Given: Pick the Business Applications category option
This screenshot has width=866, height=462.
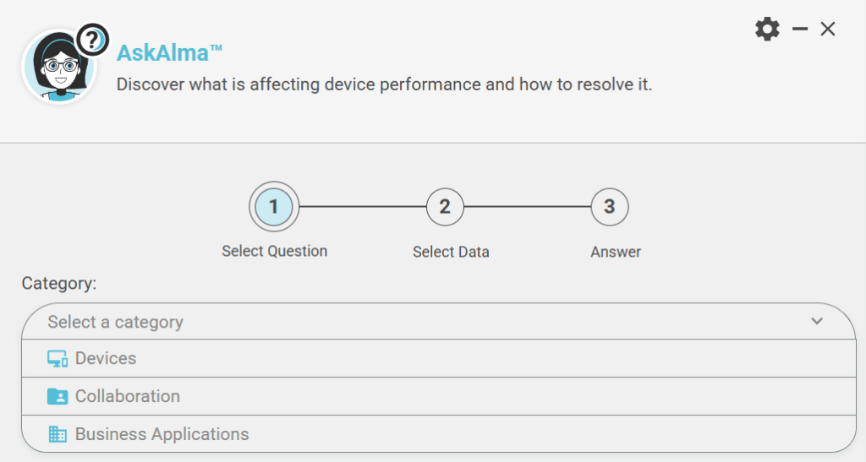Looking at the screenshot, I should (162, 434).
